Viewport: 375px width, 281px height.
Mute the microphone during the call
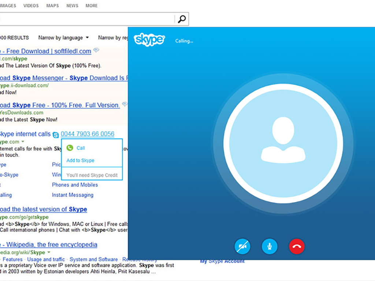(270, 246)
